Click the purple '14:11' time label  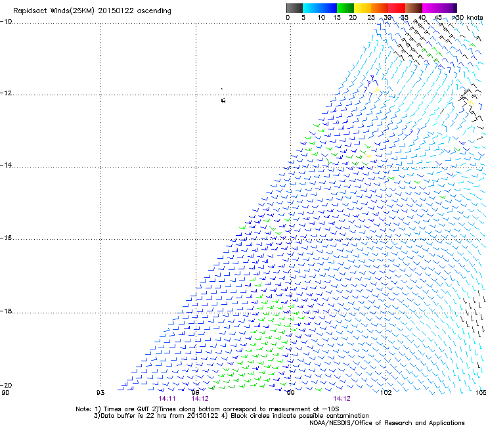167,399
